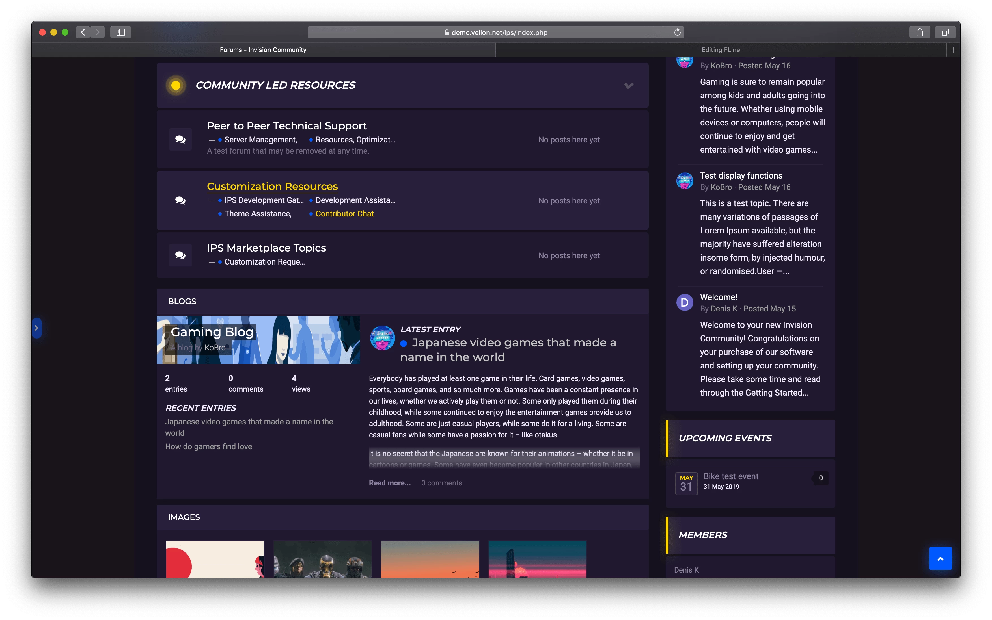992x620 pixels.
Task: Open KoBro profile under Test display functions
Action: (x=721, y=187)
